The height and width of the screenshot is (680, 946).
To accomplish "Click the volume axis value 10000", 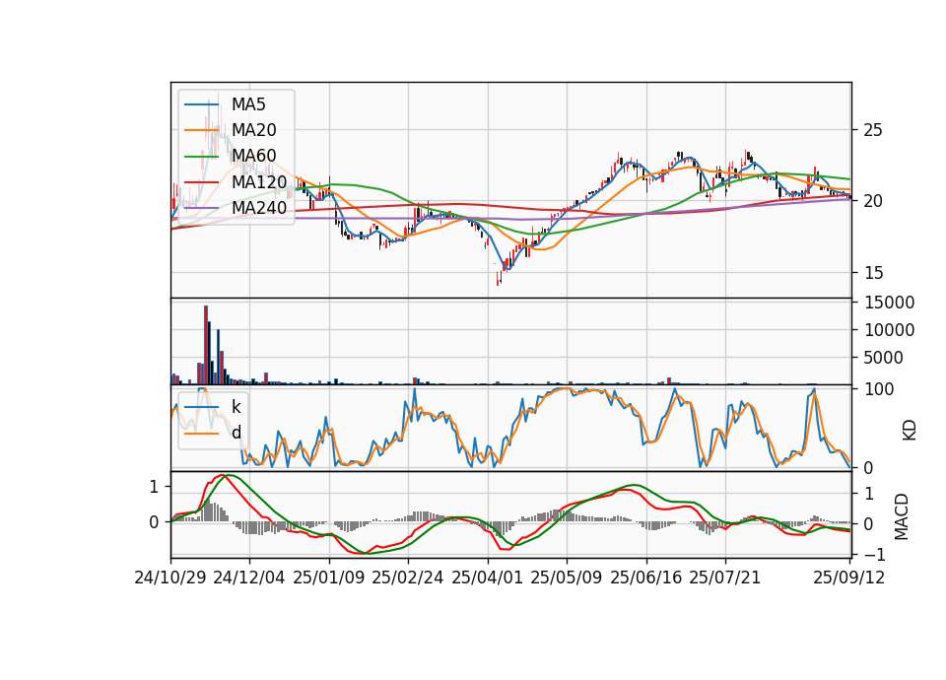I will [889, 330].
